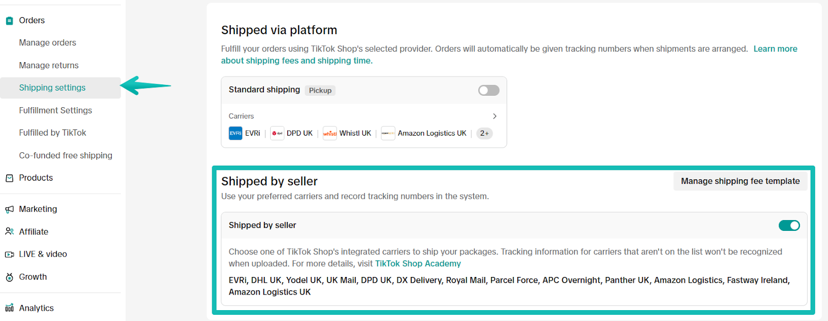Show additional carriers via the 2+ badge

(x=484, y=133)
